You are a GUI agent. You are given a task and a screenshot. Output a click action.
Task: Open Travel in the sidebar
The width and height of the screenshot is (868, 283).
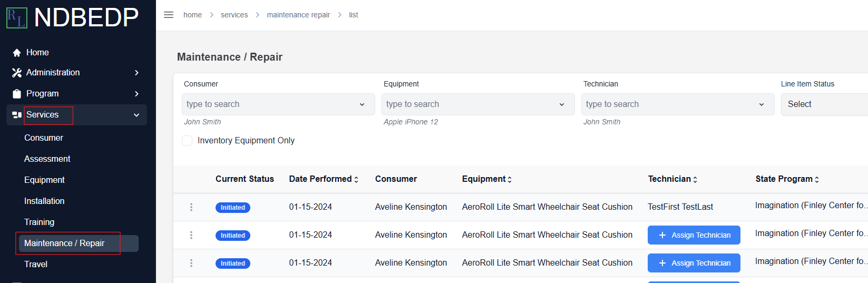pos(36,265)
